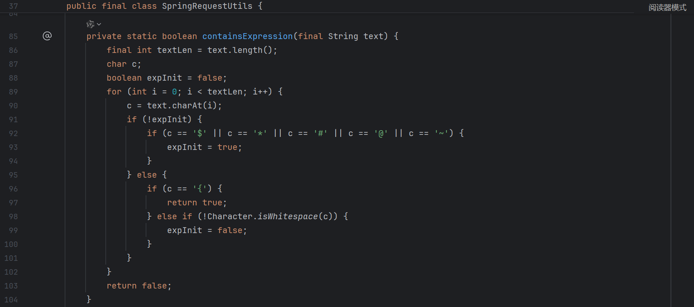This screenshot has height=307, width=694.
Task: Click the 'else' keyword on line 95
Action: [146, 175]
